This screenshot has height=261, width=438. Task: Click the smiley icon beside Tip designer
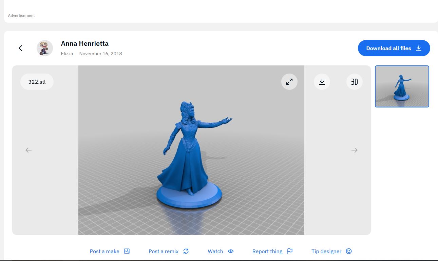pyautogui.click(x=348, y=251)
